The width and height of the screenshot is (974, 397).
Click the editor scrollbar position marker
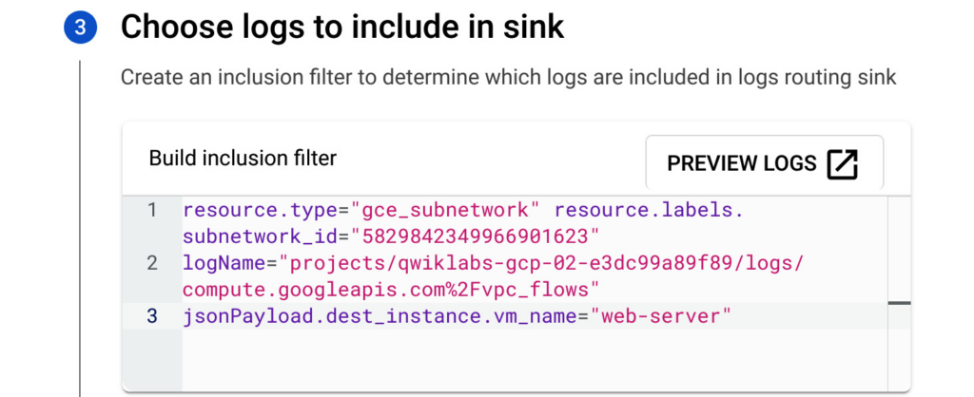pyautogui.click(x=899, y=303)
